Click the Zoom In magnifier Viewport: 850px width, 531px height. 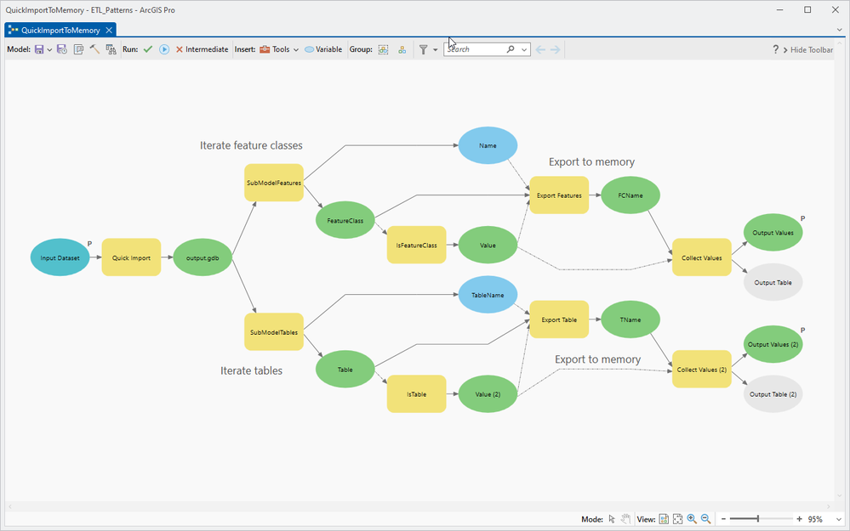coord(692,519)
